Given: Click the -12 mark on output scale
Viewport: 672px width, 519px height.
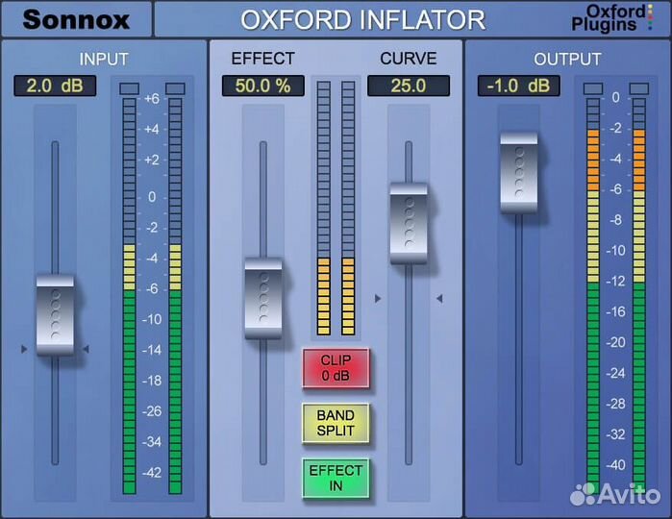Looking at the screenshot, I should coord(616,282).
